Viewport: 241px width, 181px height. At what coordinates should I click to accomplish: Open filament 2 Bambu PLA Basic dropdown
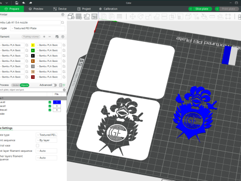coord(49,45)
